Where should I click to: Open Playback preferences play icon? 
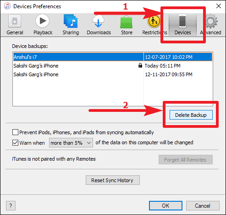point(43,21)
